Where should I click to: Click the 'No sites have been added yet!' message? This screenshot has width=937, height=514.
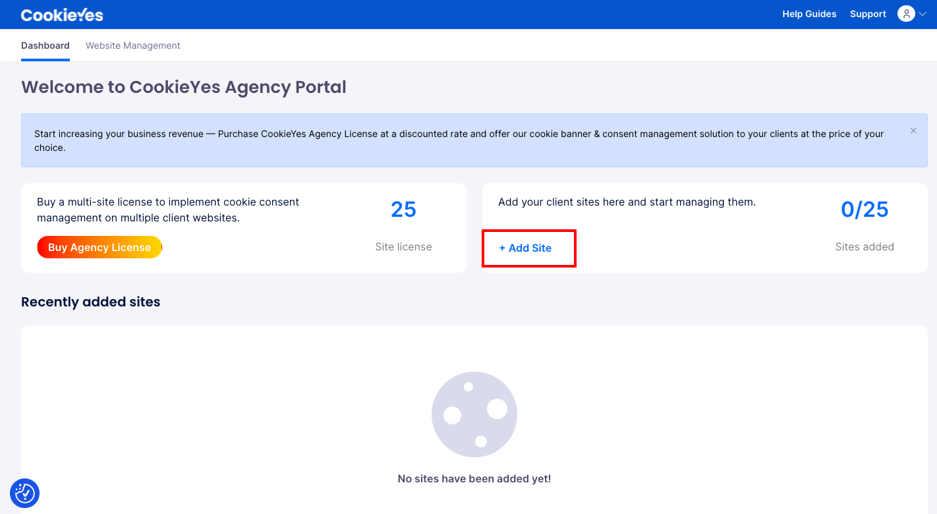point(474,479)
